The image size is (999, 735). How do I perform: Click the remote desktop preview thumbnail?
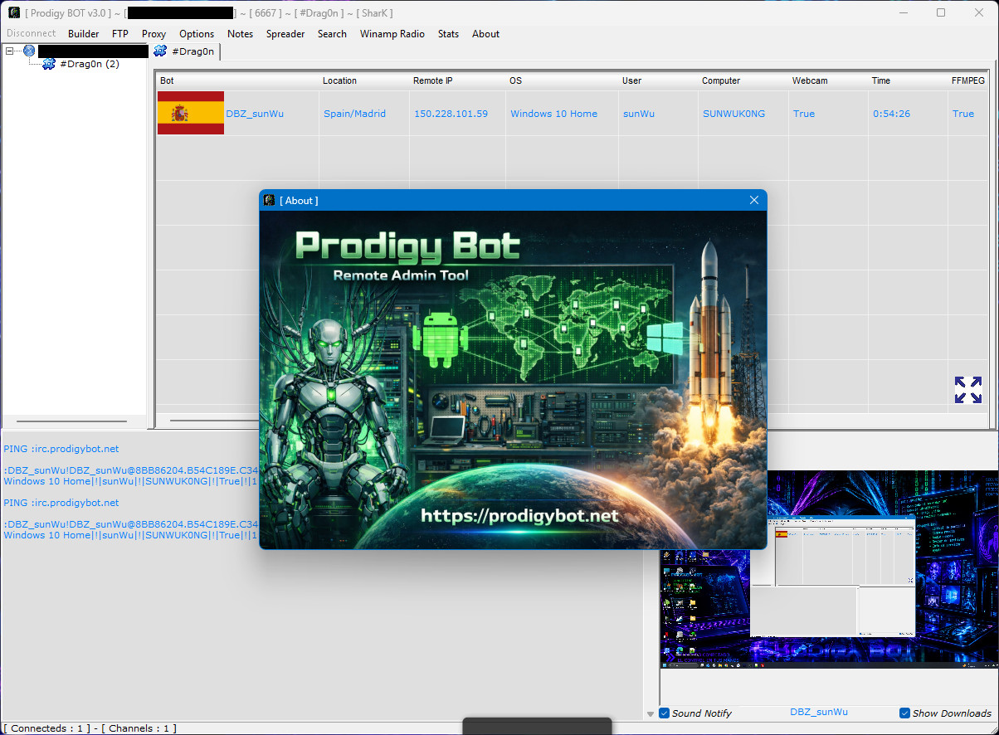tap(830, 569)
